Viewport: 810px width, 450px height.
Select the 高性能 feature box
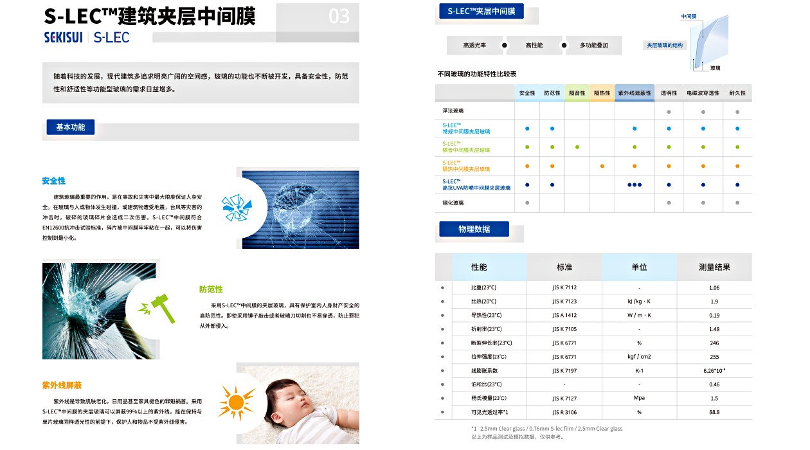tap(534, 46)
